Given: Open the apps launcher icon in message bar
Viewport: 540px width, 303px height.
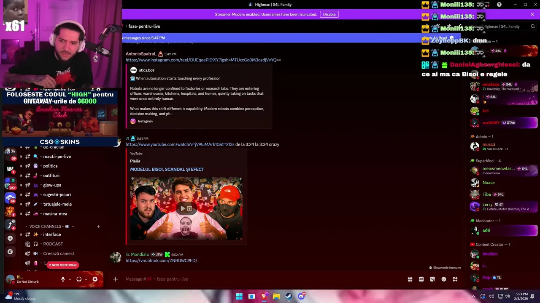Looking at the screenshot, I should pyautogui.click(x=455, y=279).
